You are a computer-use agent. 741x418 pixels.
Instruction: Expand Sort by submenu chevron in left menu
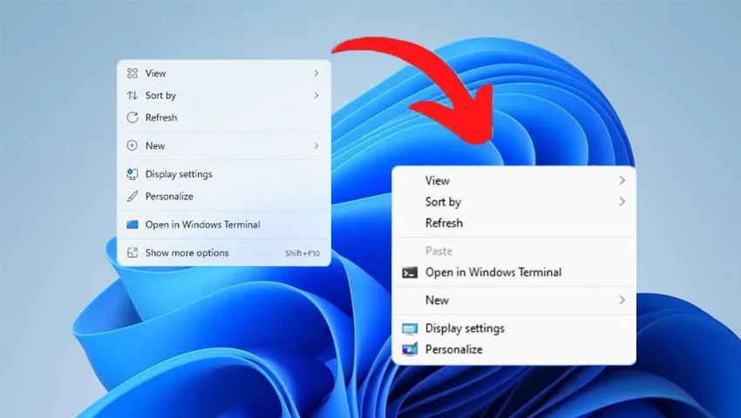tap(316, 96)
